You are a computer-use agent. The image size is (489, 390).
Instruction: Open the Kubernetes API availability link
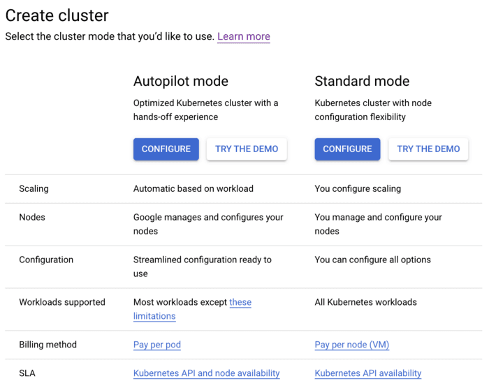click(368, 373)
